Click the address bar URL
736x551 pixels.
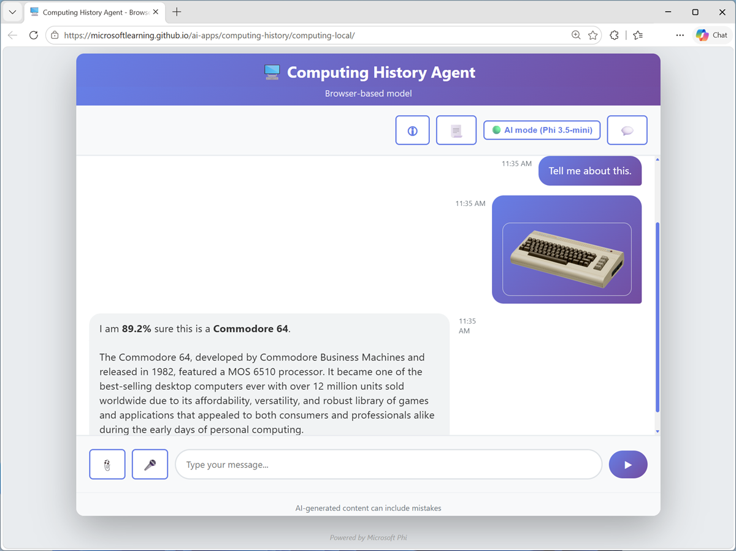click(209, 36)
